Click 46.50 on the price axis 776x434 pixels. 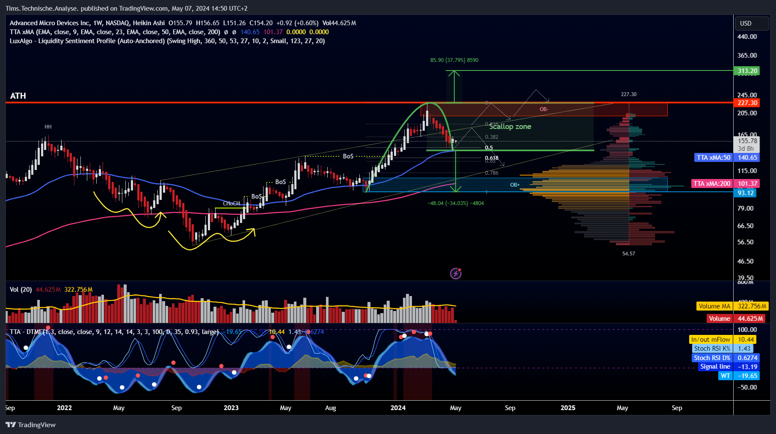[x=746, y=261]
